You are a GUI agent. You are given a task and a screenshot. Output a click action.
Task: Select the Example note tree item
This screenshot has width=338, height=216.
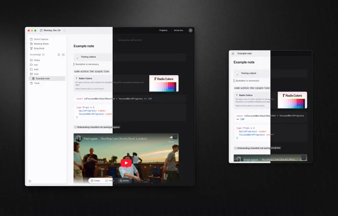click(x=47, y=78)
